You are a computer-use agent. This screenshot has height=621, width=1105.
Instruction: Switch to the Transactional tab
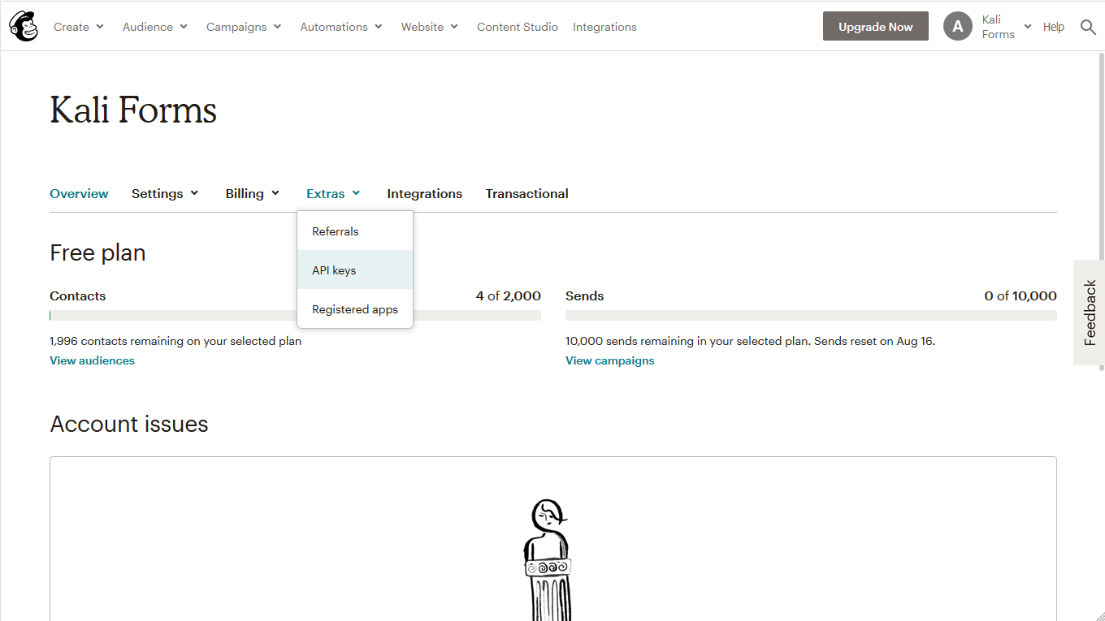coord(526,193)
